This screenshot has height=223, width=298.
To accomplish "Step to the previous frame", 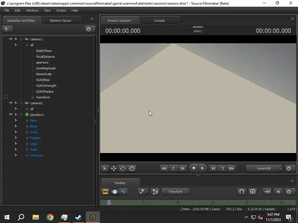I will point(182,168).
